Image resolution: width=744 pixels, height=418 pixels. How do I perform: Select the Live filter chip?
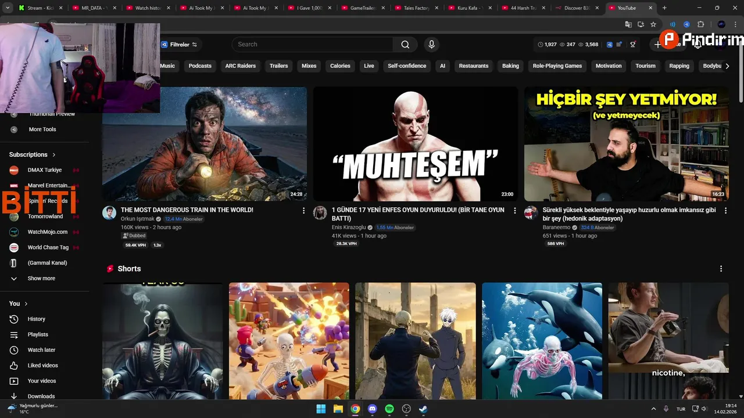point(369,66)
